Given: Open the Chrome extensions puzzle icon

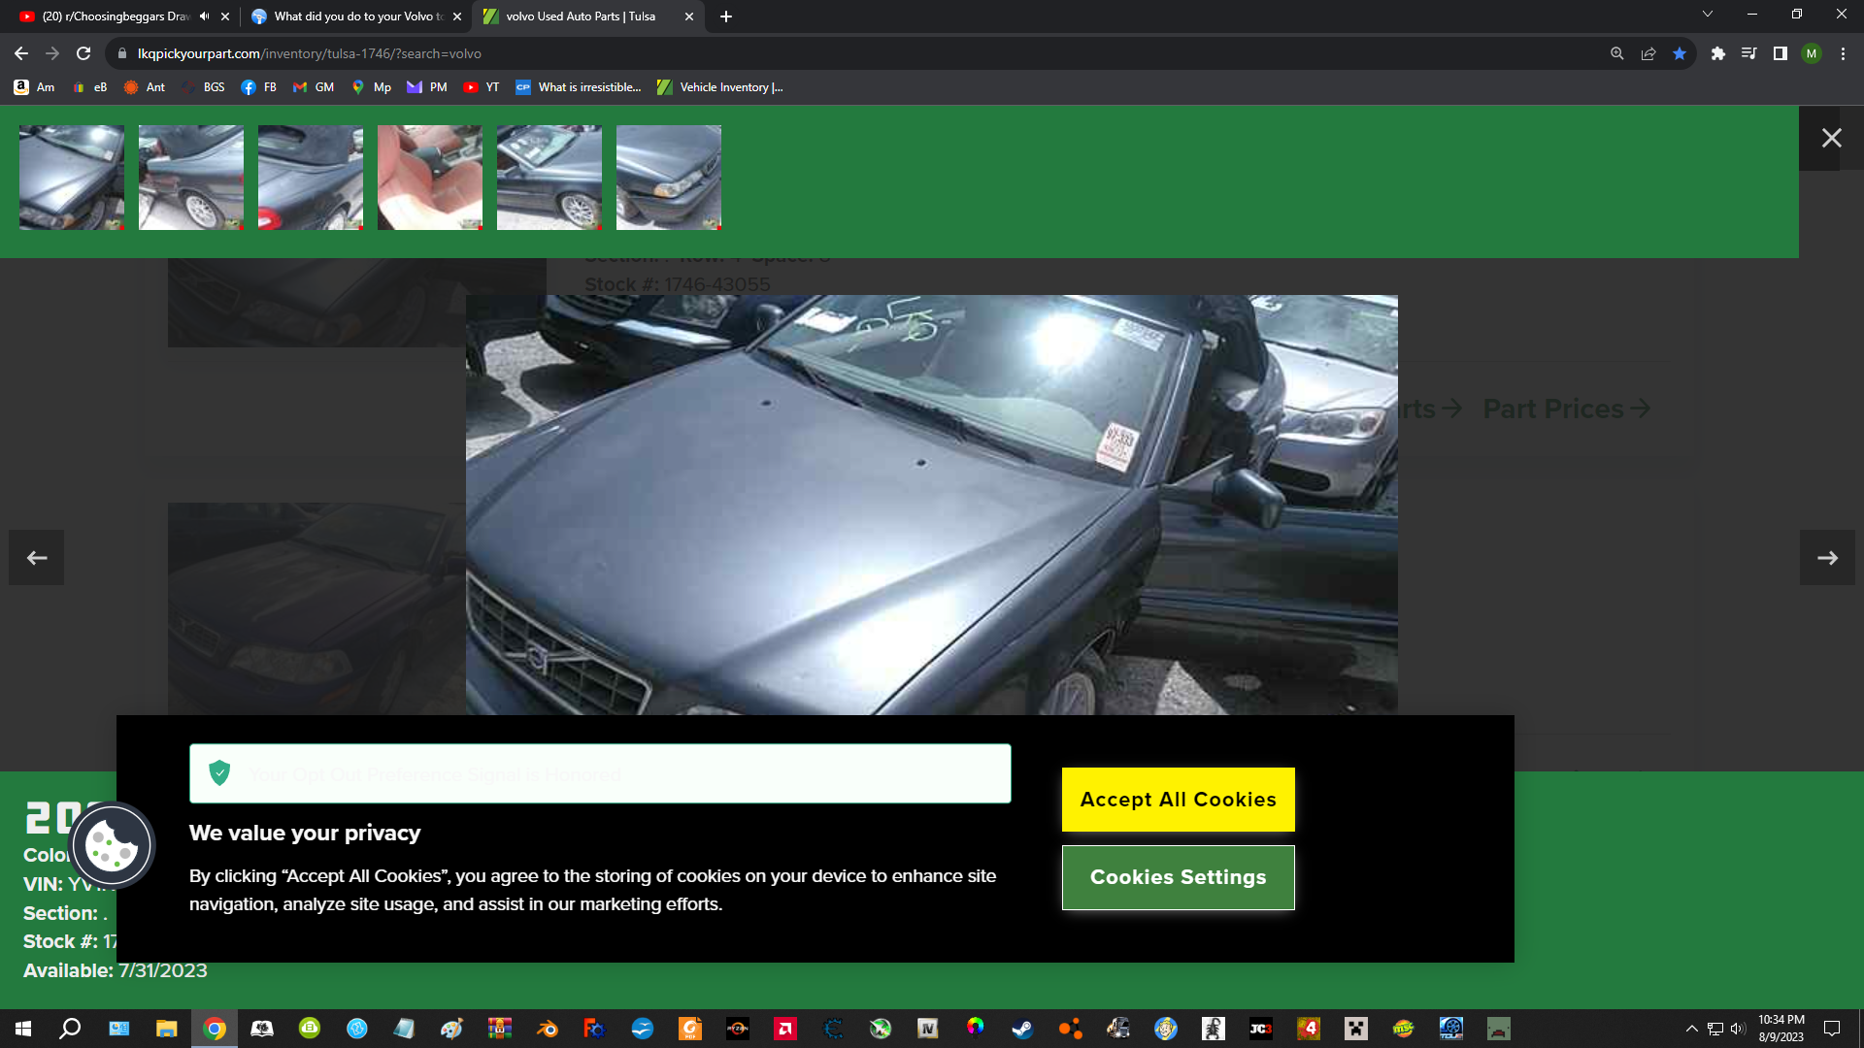Looking at the screenshot, I should (1717, 53).
